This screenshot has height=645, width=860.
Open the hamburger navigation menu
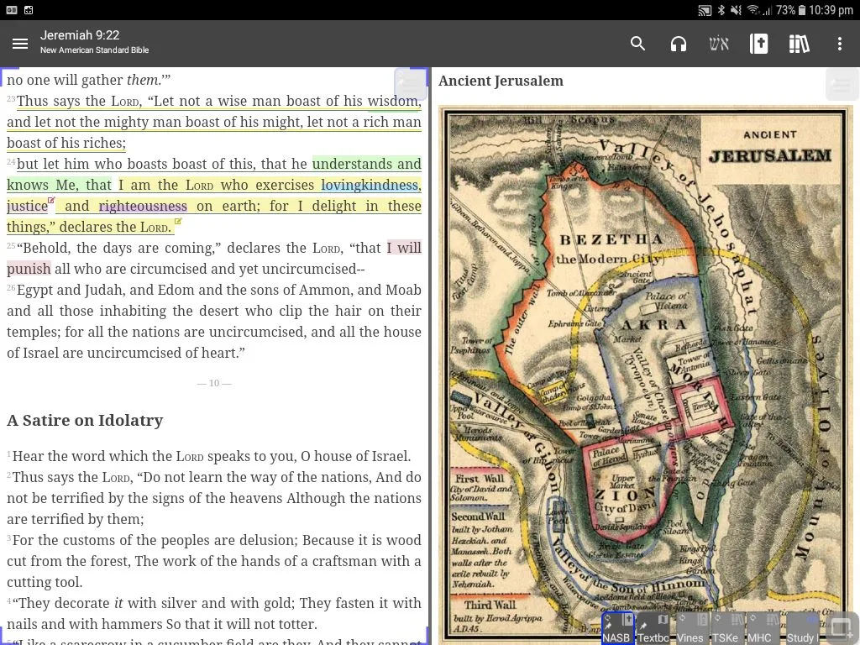pos(20,44)
